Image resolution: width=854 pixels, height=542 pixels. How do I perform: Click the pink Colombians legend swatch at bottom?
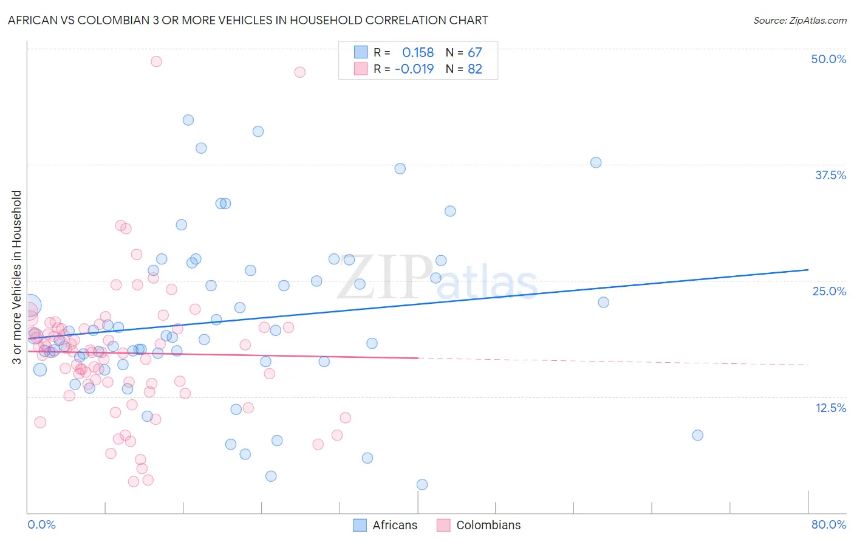[x=443, y=525]
